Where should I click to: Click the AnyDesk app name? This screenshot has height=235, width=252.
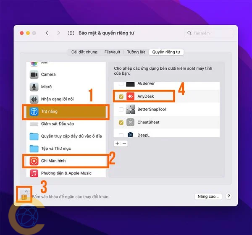146,97
